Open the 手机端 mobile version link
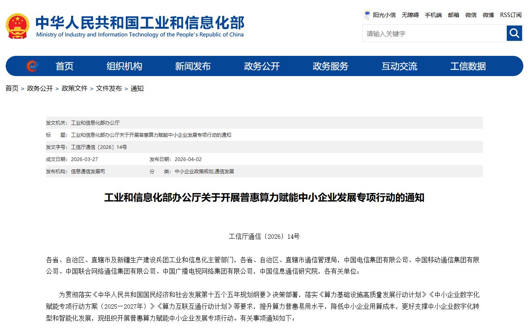The height and width of the screenshot is (331, 529). pos(433,15)
